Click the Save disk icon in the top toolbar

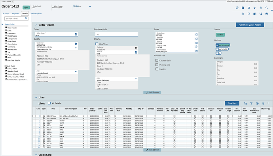[x=243, y=8]
